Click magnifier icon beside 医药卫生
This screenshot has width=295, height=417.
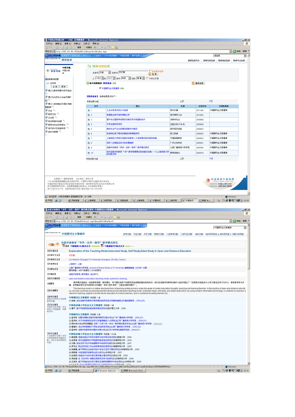click(x=58, y=114)
